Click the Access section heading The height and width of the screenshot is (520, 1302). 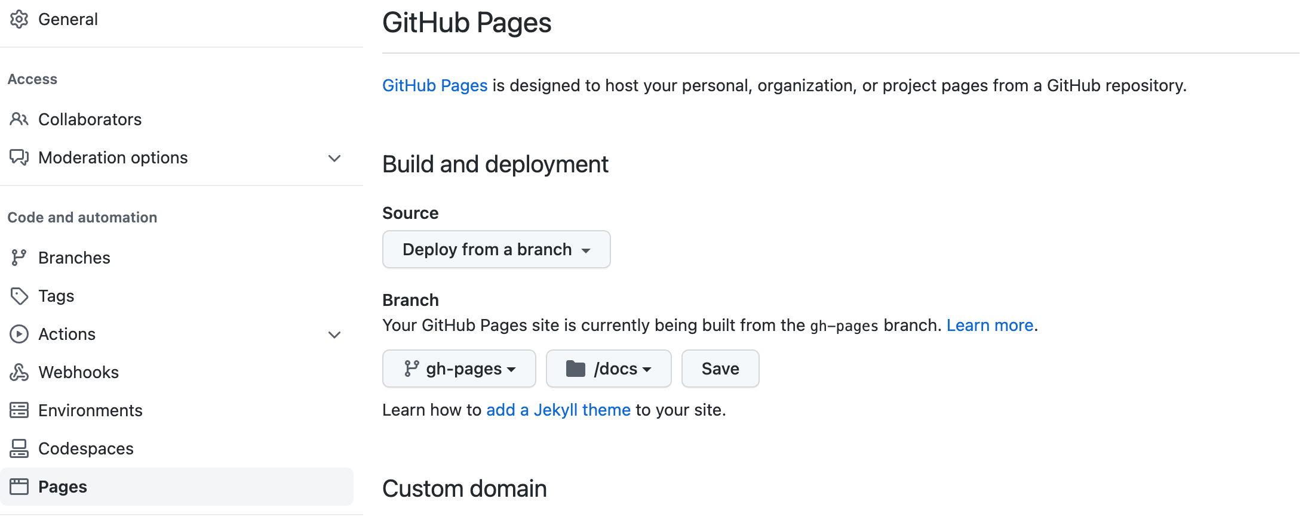32,79
